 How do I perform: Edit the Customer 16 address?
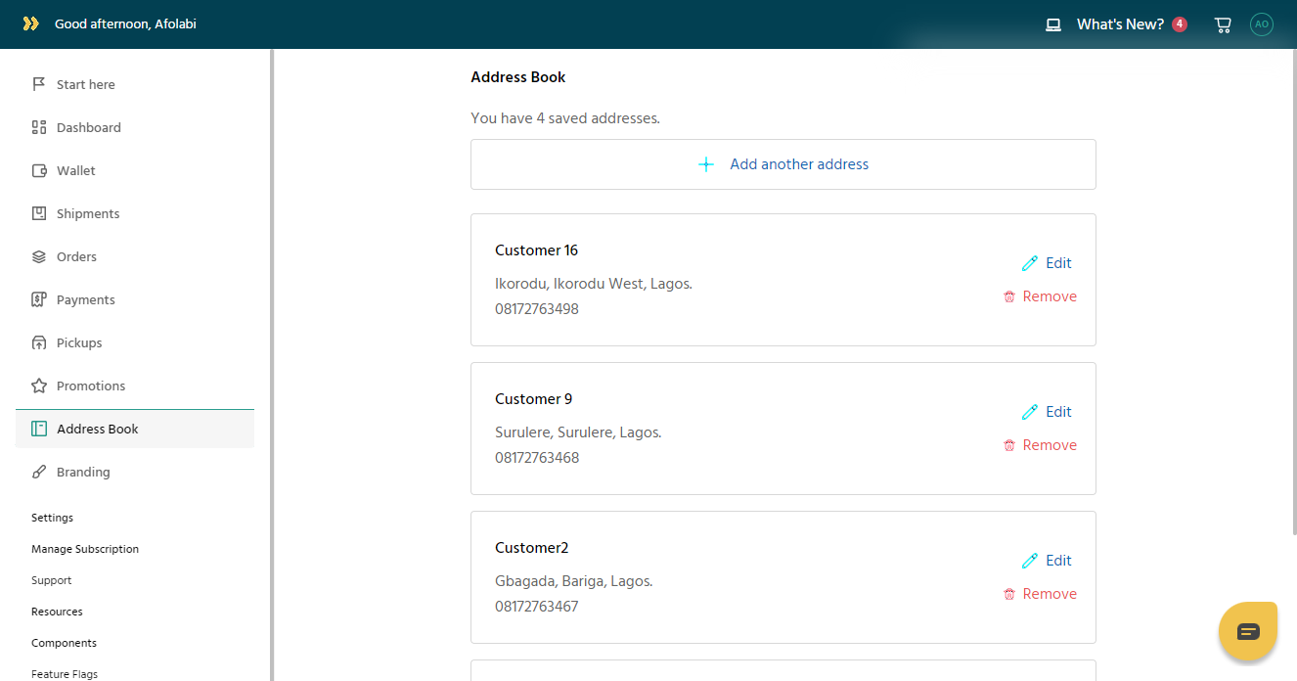1047,263
